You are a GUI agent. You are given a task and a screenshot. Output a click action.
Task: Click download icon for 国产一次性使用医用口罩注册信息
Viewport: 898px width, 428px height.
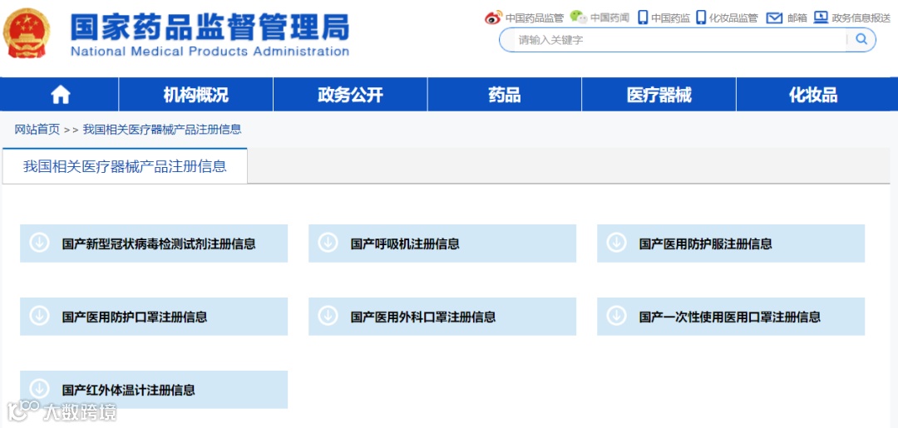point(616,316)
